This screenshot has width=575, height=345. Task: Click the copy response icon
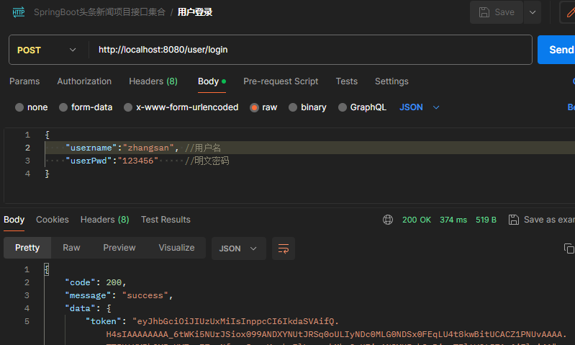(x=569, y=248)
